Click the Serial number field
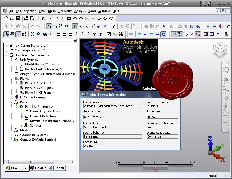 pos(112,117)
